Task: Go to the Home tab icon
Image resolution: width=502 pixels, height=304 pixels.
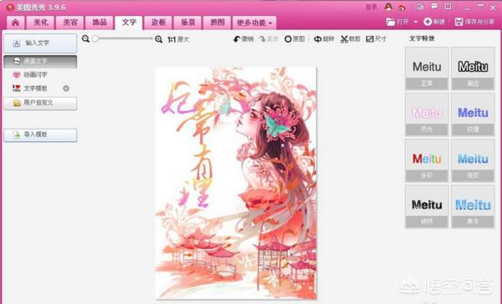Action: pos(15,23)
